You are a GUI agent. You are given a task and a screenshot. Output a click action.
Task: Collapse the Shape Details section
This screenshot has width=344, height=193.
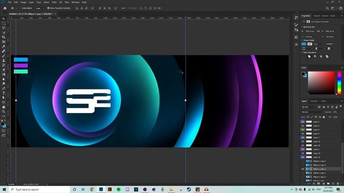click(x=302, y=40)
